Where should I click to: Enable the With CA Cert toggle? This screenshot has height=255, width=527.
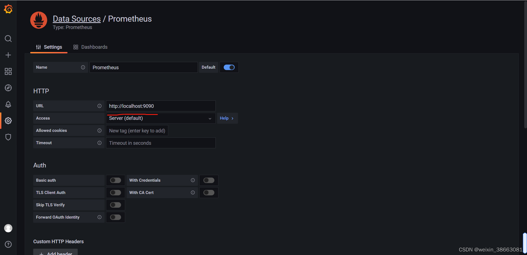tap(209, 193)
